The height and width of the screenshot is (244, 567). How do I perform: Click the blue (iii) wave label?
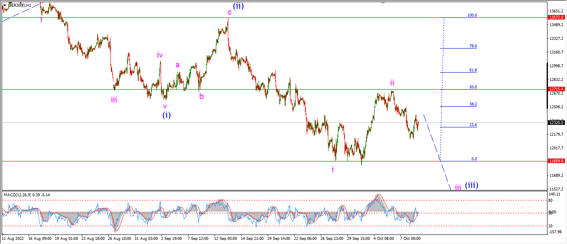(x=472, y=185)
